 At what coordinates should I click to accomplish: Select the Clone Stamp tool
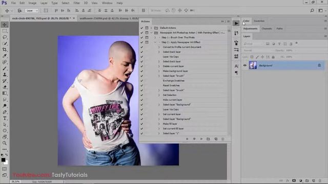pos(5,75)
